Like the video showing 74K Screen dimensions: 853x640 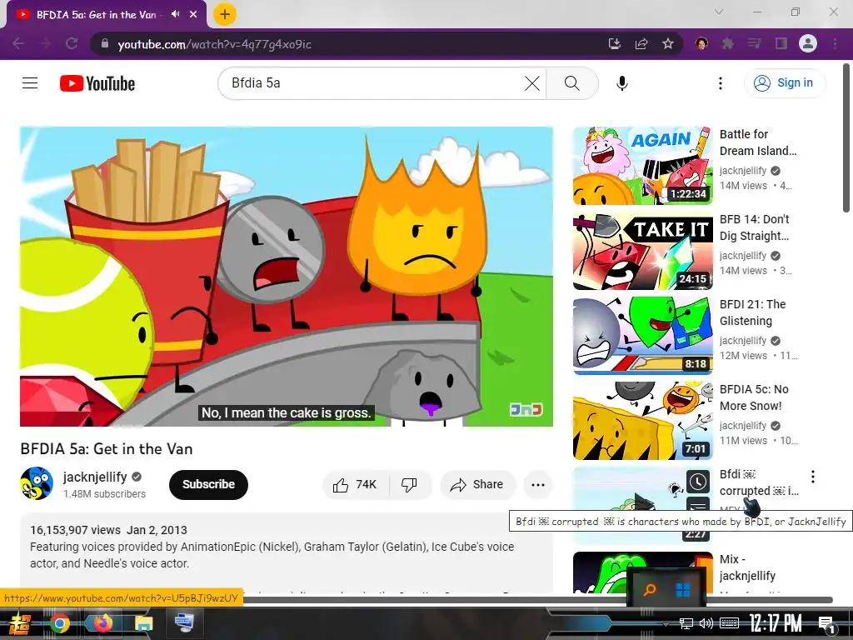356,484
